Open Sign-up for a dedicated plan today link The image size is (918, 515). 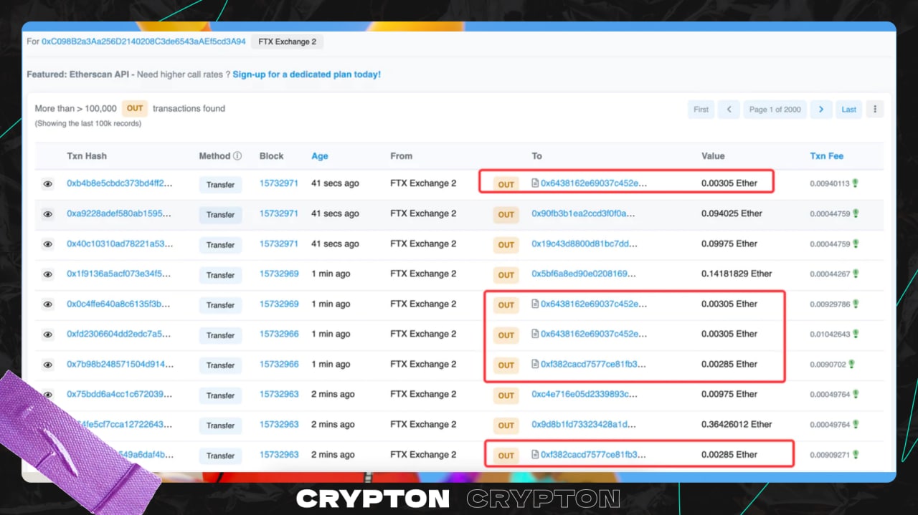tap(306, 74)
